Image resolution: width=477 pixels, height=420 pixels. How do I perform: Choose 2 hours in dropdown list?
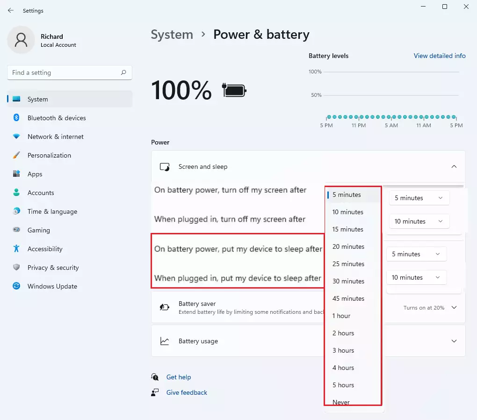point(343,333)
